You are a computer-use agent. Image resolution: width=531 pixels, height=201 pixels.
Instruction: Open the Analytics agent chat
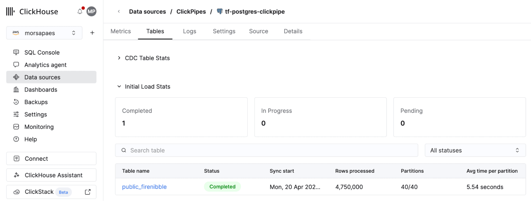[x=45, y=65]
